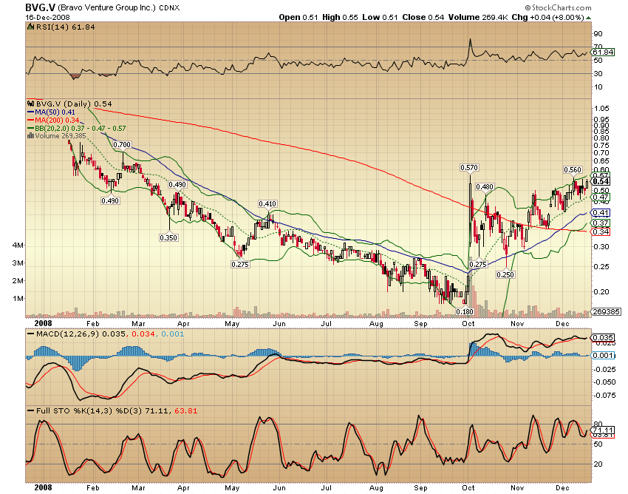628x494 pixels.
Task: Click the red MA(200) legend line swatch
Action: click(30, 121)
